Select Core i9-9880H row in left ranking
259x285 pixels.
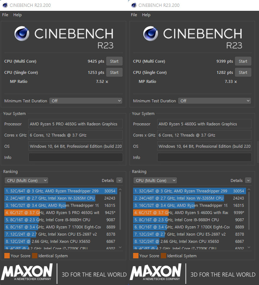61,220
